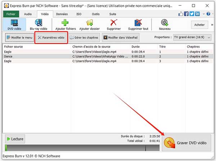Expand the social share arrow next to LinkedIn
This screenshot has height=161, width=216.
204,14
